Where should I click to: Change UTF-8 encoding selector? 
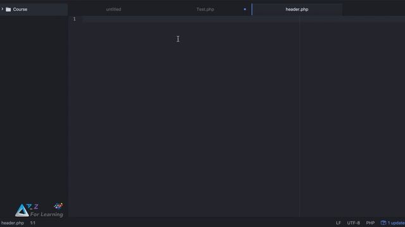coord(353,223)
